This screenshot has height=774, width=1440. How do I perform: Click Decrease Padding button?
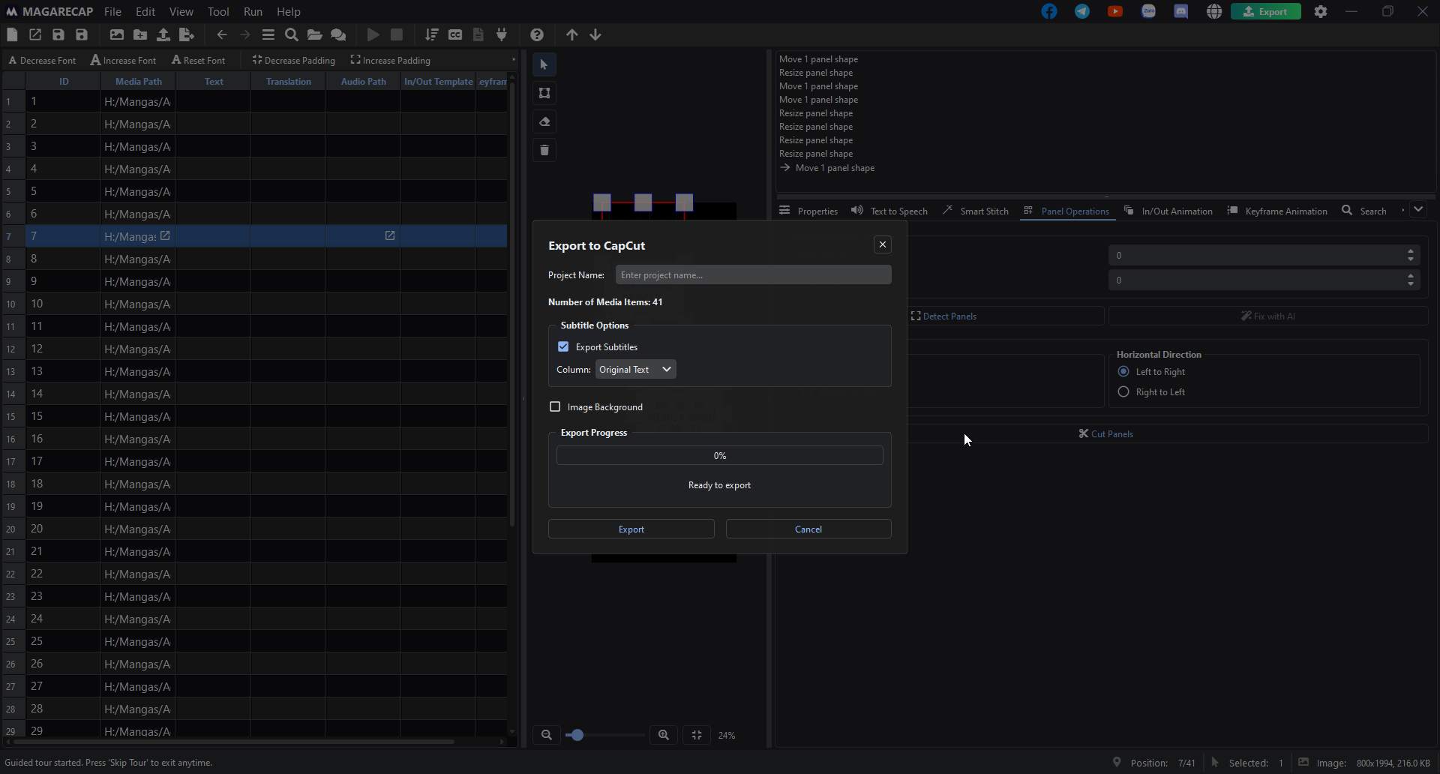pyautogui.click(x=294, y=60)
